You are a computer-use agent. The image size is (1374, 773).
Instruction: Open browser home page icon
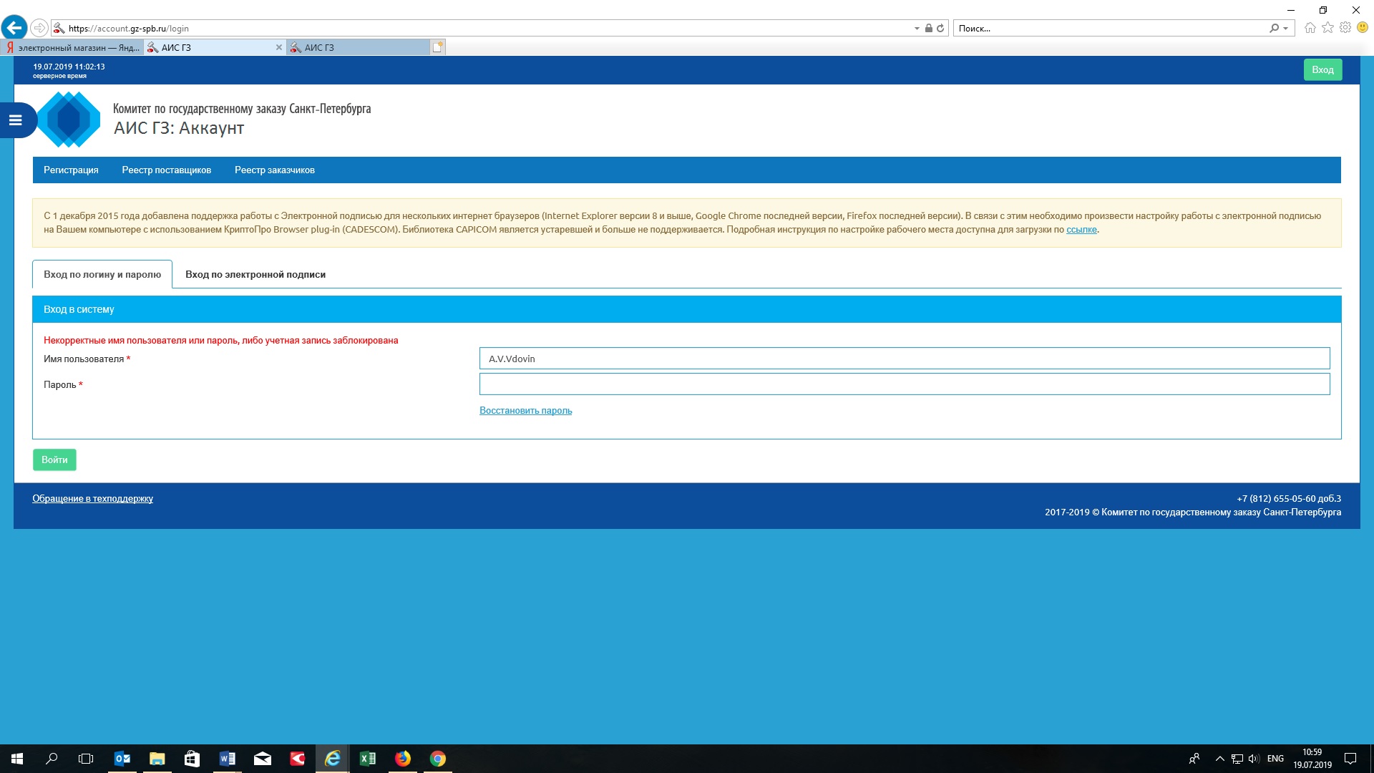(1310, 28)
